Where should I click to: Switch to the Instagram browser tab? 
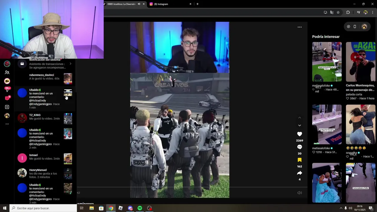[169, 4]
